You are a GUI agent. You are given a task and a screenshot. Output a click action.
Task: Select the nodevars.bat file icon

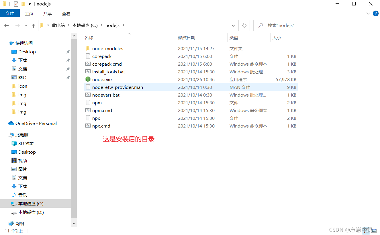point(88,95)
